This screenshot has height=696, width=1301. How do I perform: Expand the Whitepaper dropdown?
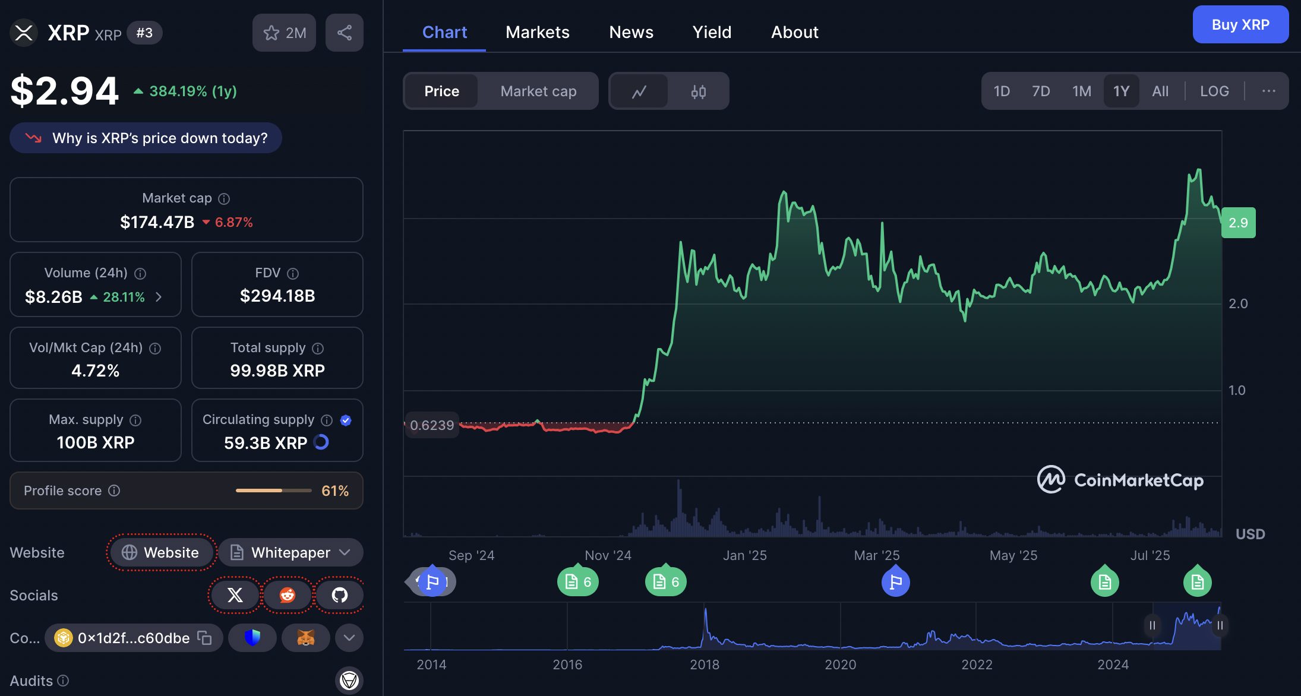tap(291, 553)
